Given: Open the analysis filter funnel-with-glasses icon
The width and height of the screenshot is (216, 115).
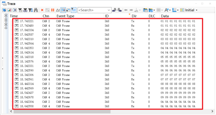Looking at the screenshot, I should click(x=25, y=10).
